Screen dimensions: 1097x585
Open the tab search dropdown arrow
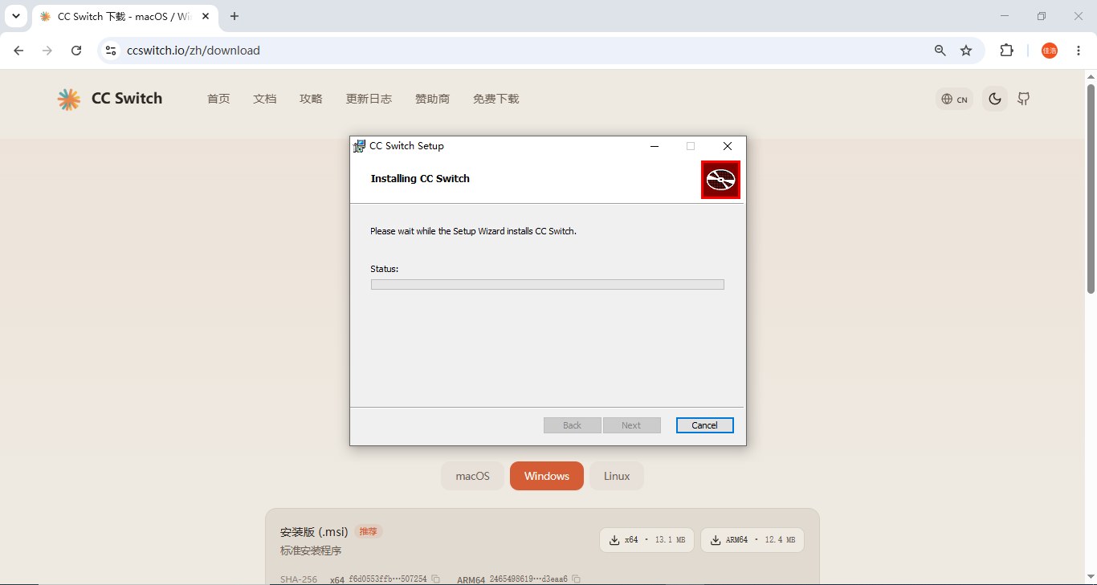point(16,16)
